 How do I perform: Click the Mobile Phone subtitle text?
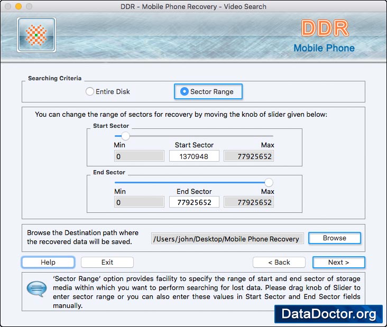pos(324,48)
